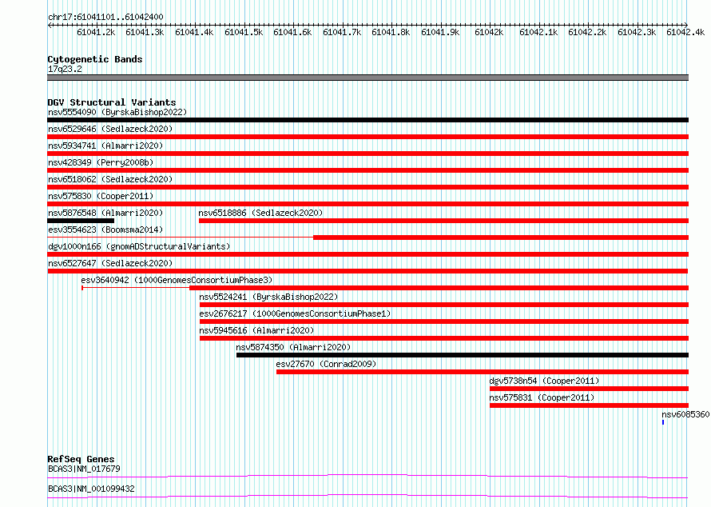Open BCAS3|NM_017679 gene label

click(84, 469)
